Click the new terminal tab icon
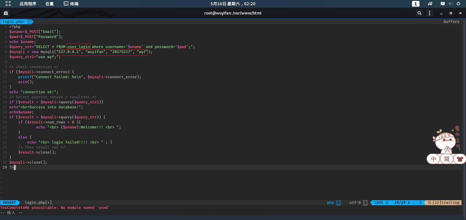This screenshot has height=220, width=466. [6, 13]
